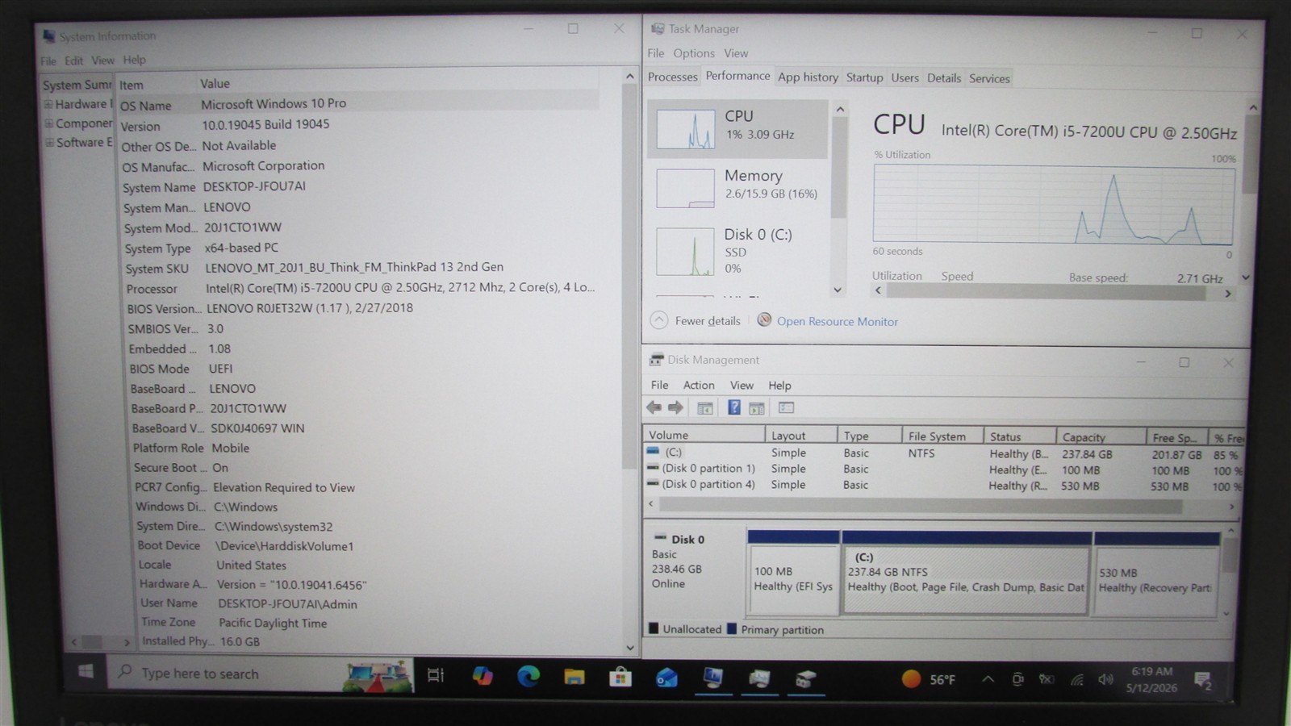
Task: Open System Information View menu
Action: tap(102, 60)
